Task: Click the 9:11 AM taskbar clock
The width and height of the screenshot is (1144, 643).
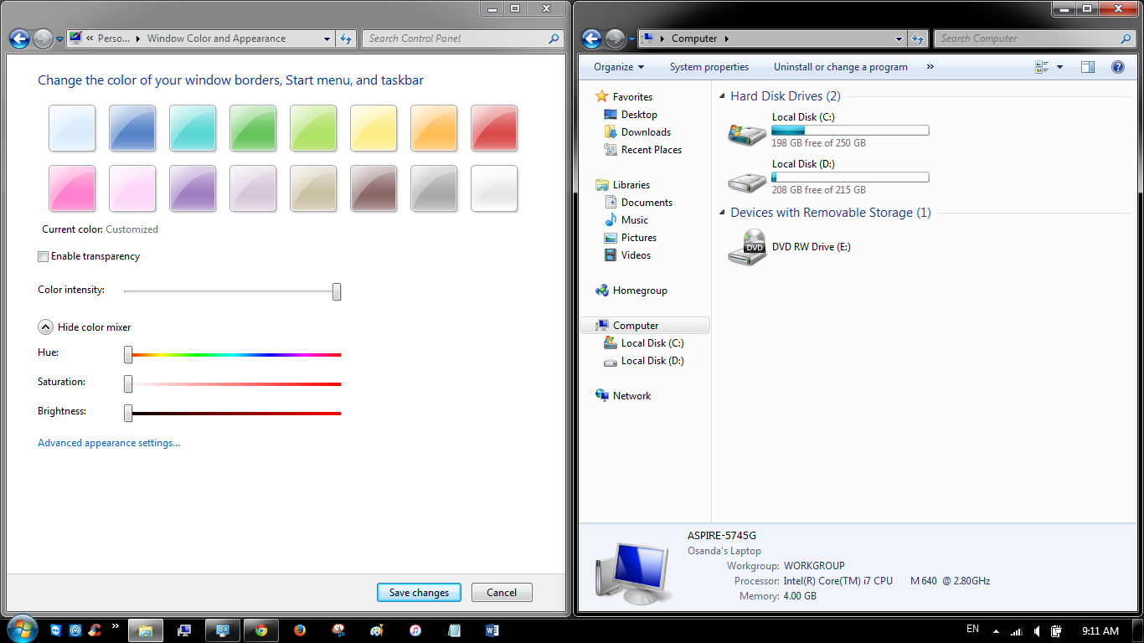Action: tap(1100, 631)
